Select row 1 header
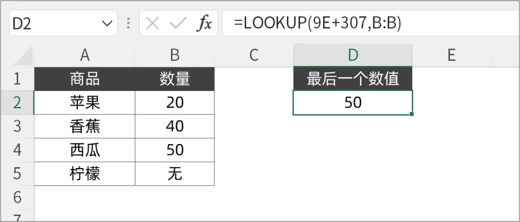The height and width of the screenshot is (222, 520). click(x=17, y=79)
